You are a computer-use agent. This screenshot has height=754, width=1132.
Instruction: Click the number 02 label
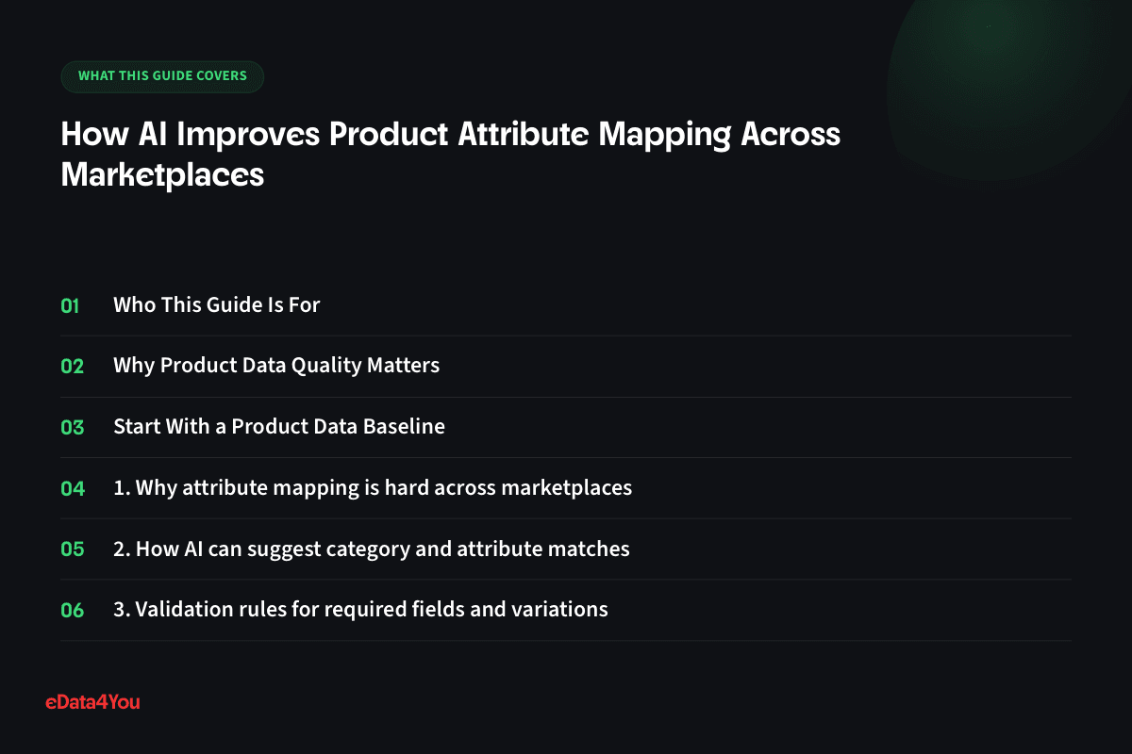pyautogui.click(x=73, y=367)
